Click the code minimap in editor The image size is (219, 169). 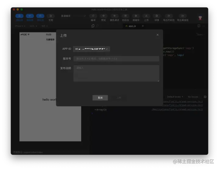tap(200, 34)
